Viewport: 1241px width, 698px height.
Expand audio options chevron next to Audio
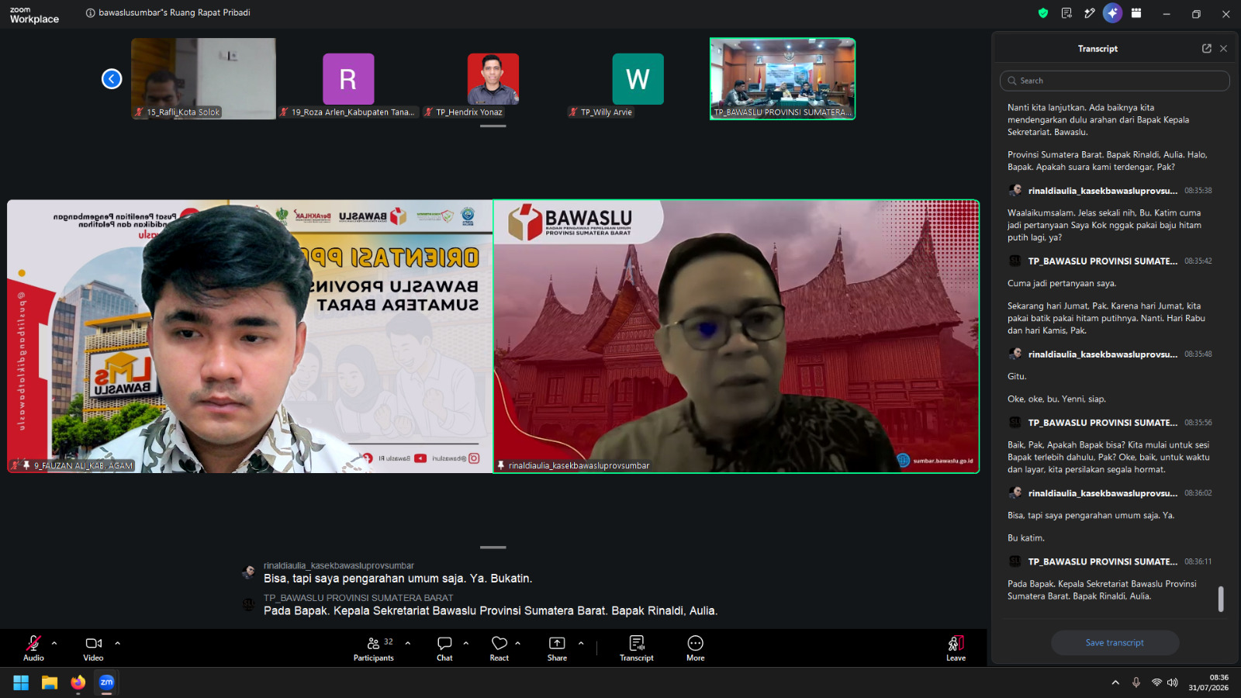coord(54,643)
